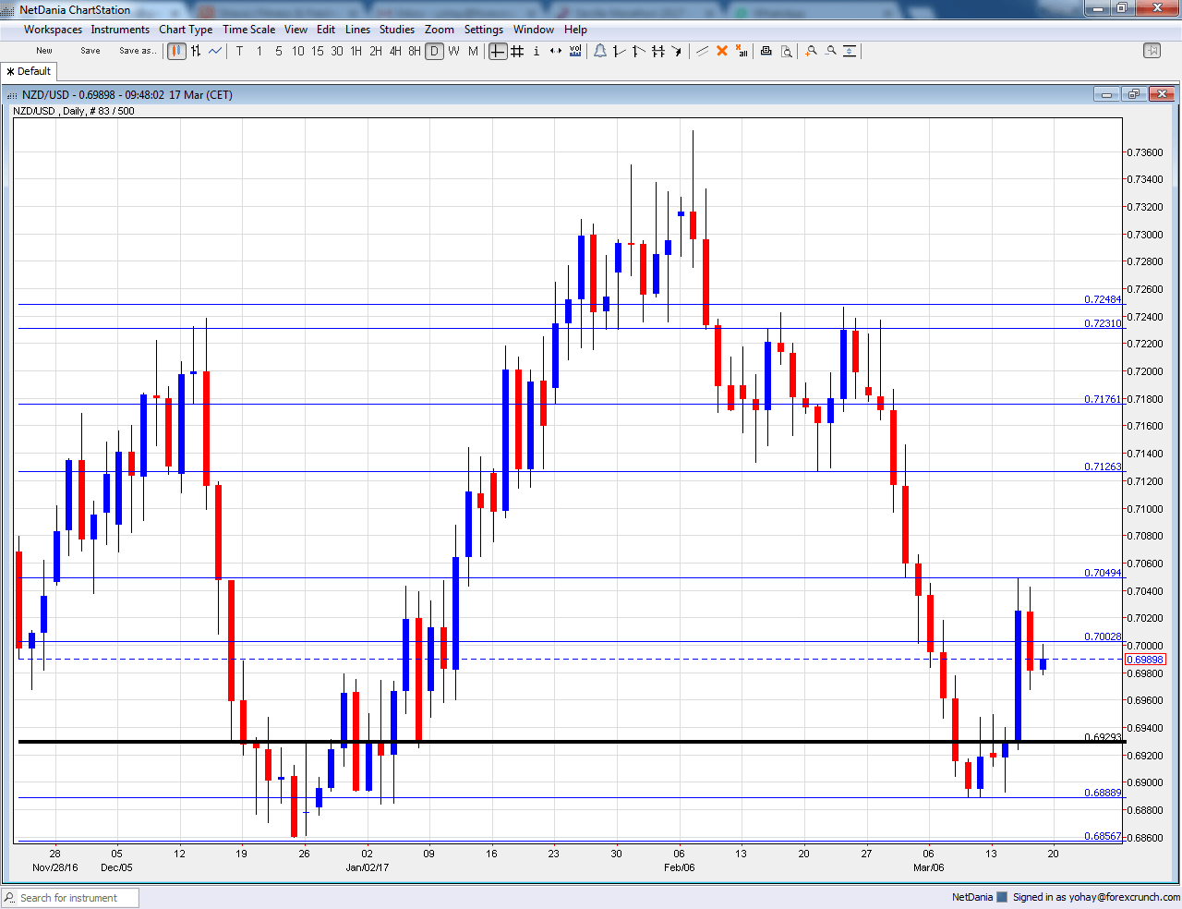Click the New workspace button
This screenshot has height=909, width=1182.
(44, 51)
